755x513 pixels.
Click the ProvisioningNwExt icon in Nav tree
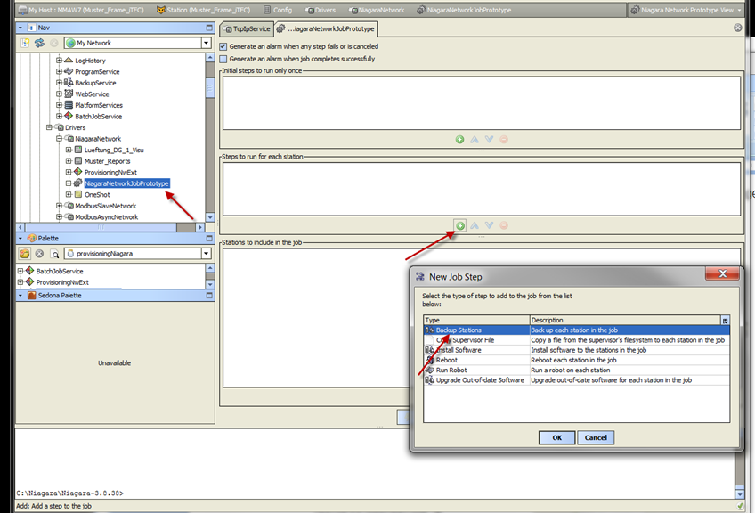click(x=78, y=172)
